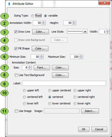
Task: Increase Annotation Width with up arrow
Action: click(43, 22)
